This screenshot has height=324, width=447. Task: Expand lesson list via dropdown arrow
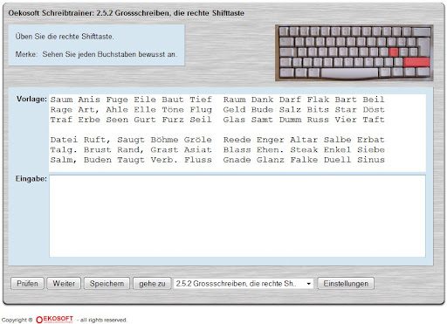(x=308, y=284)
